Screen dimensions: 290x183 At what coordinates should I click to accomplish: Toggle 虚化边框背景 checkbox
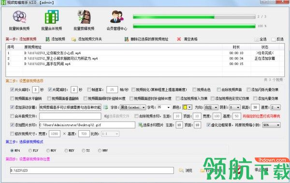click(208, 125)
